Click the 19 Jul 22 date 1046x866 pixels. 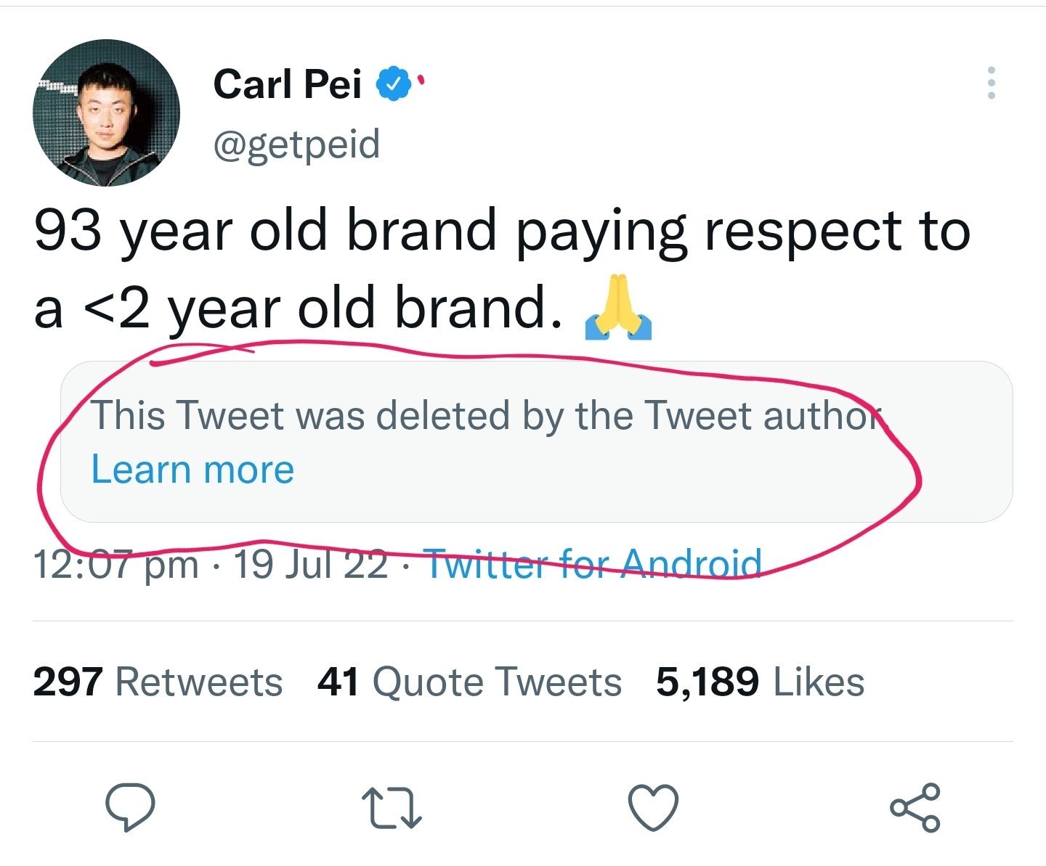pos(310,564)
